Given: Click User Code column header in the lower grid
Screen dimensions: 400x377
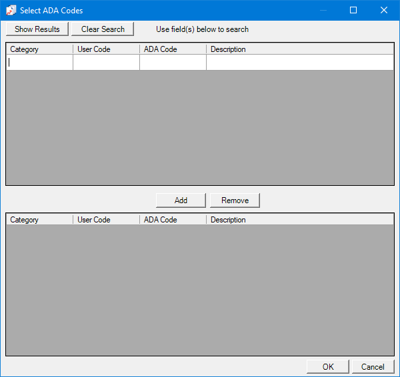Looking at the screenshot, I should pos(106,220).
